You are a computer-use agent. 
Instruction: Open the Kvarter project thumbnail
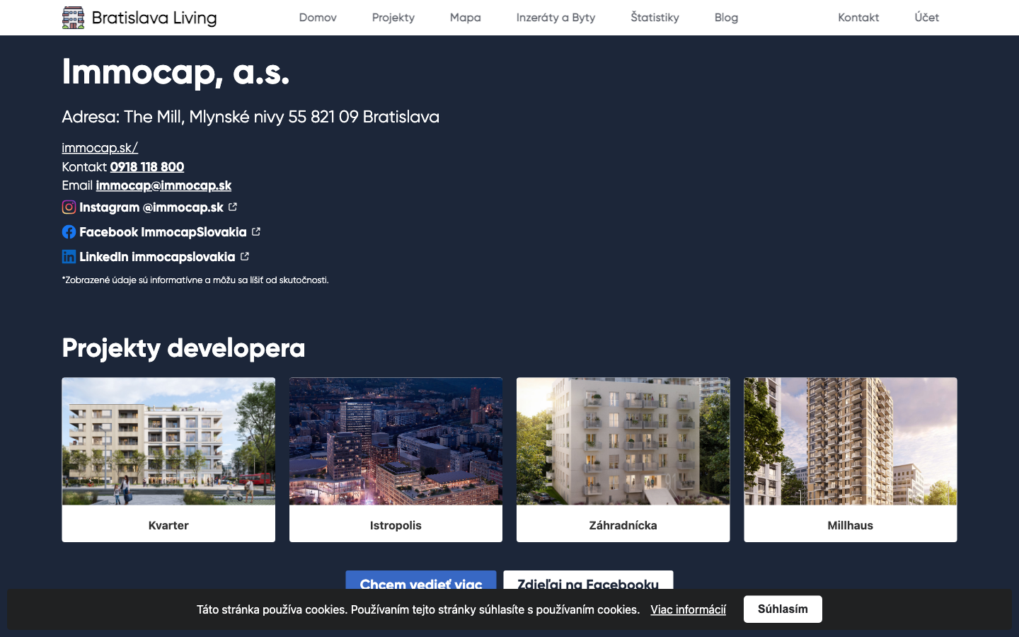click(x=168, y=459)
